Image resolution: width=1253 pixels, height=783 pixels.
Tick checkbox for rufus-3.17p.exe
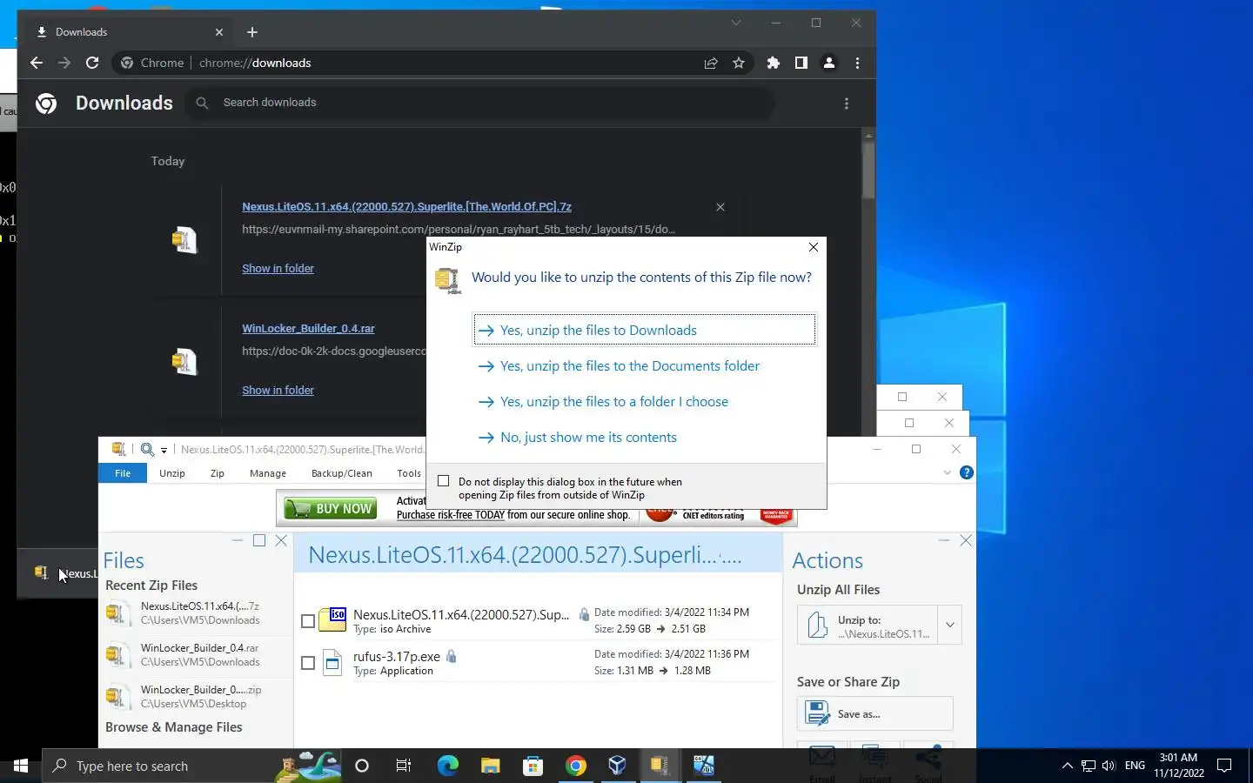pyautogui.click(x=308, y=663)
